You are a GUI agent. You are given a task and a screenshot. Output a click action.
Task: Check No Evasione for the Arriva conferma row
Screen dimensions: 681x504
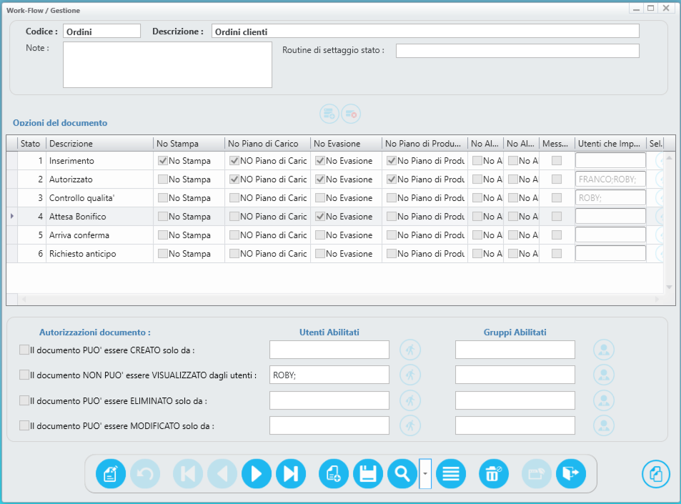coord(320,235)
